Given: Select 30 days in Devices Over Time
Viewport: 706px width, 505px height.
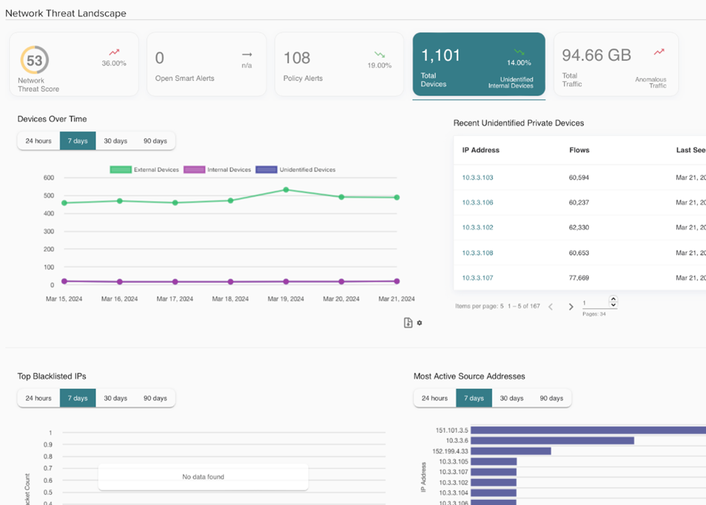Looking at the screenshot, I should (x=115, y=141).
